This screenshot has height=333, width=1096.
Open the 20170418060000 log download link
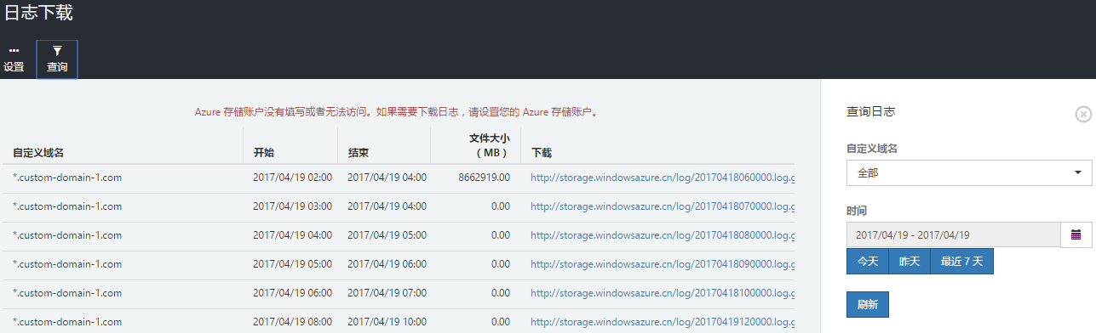(x=663, y=178)
